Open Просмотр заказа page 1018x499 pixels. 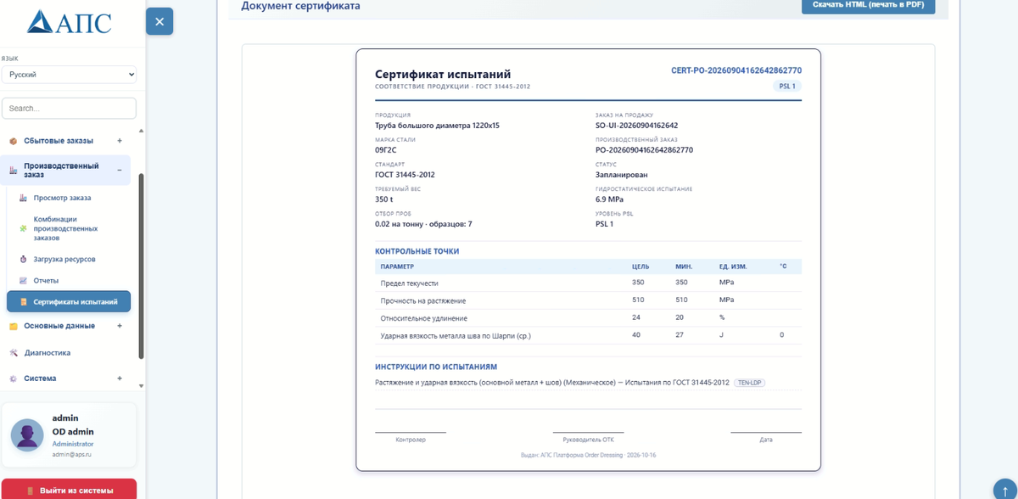click(x=62, y=198)
